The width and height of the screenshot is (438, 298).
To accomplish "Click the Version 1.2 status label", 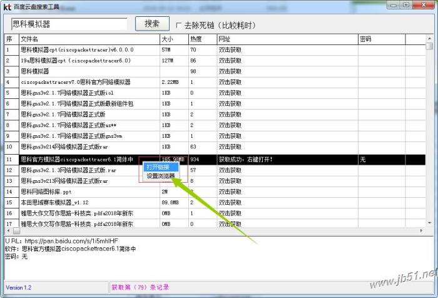I will [18, 287].
